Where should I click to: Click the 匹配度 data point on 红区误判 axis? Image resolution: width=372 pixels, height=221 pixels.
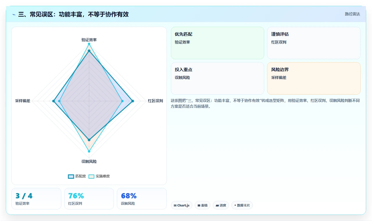tap(133, 101)
